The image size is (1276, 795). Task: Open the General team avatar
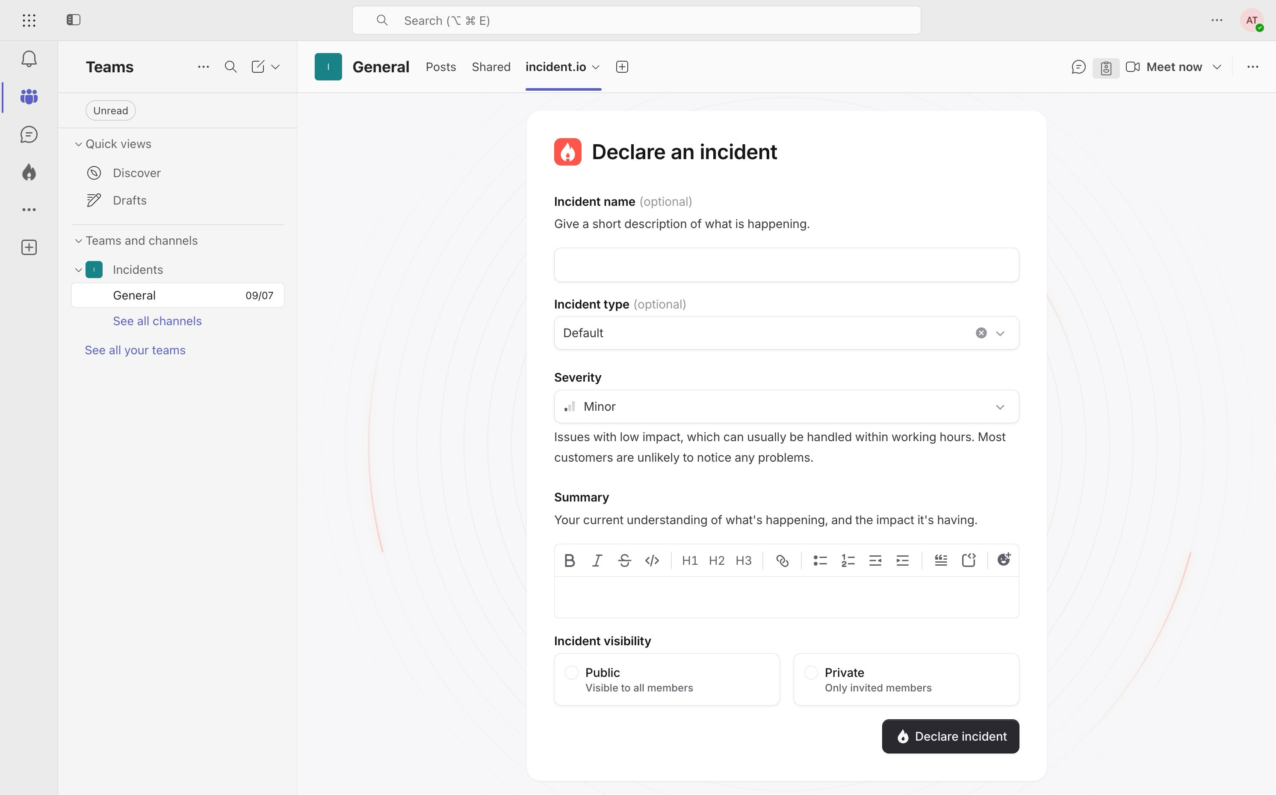coord(328,67)
